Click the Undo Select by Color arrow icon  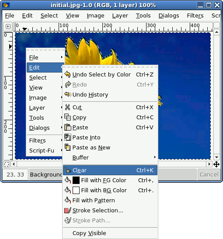pos(67,74)
